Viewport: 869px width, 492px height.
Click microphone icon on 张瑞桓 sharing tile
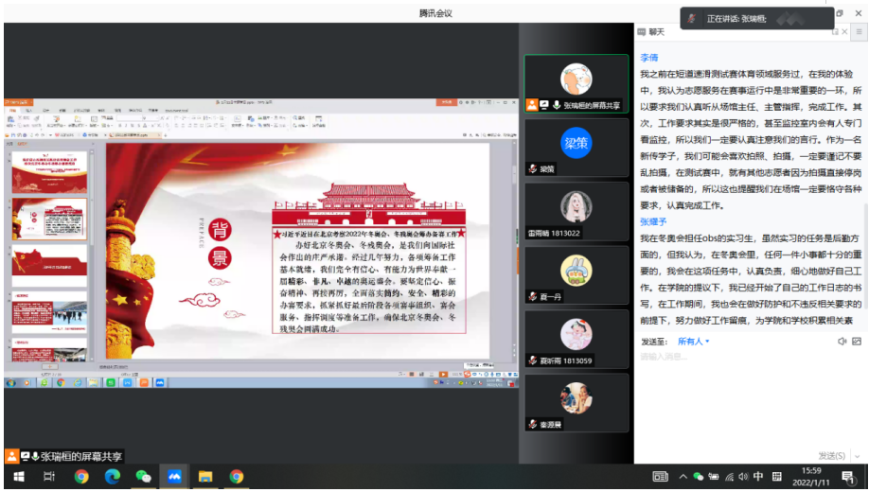pos(557,105)
